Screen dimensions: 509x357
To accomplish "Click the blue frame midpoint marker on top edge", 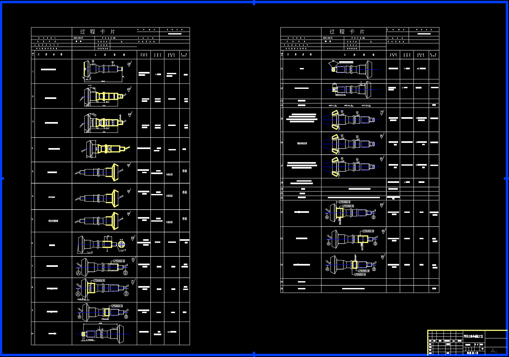I will (x=254, y=3).
